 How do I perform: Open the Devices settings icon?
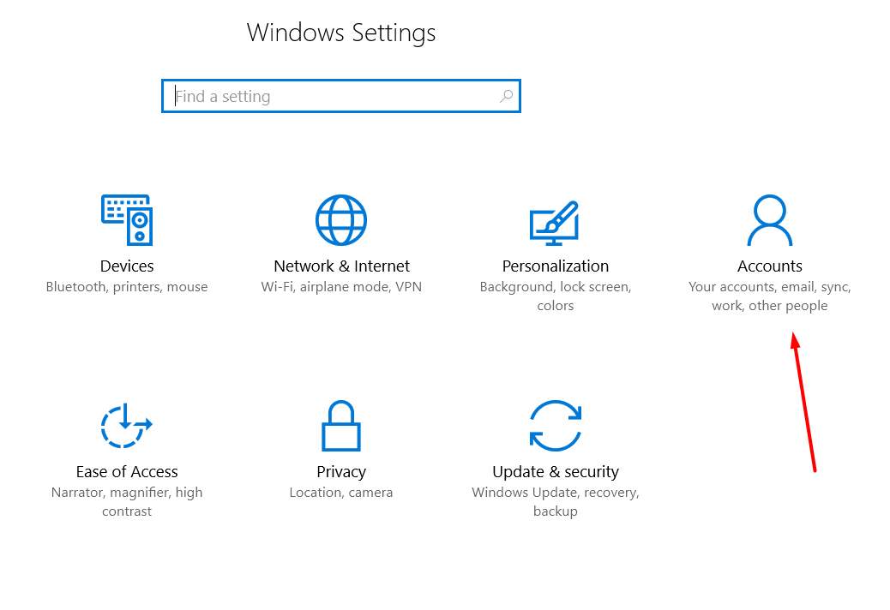click(127, 219)
